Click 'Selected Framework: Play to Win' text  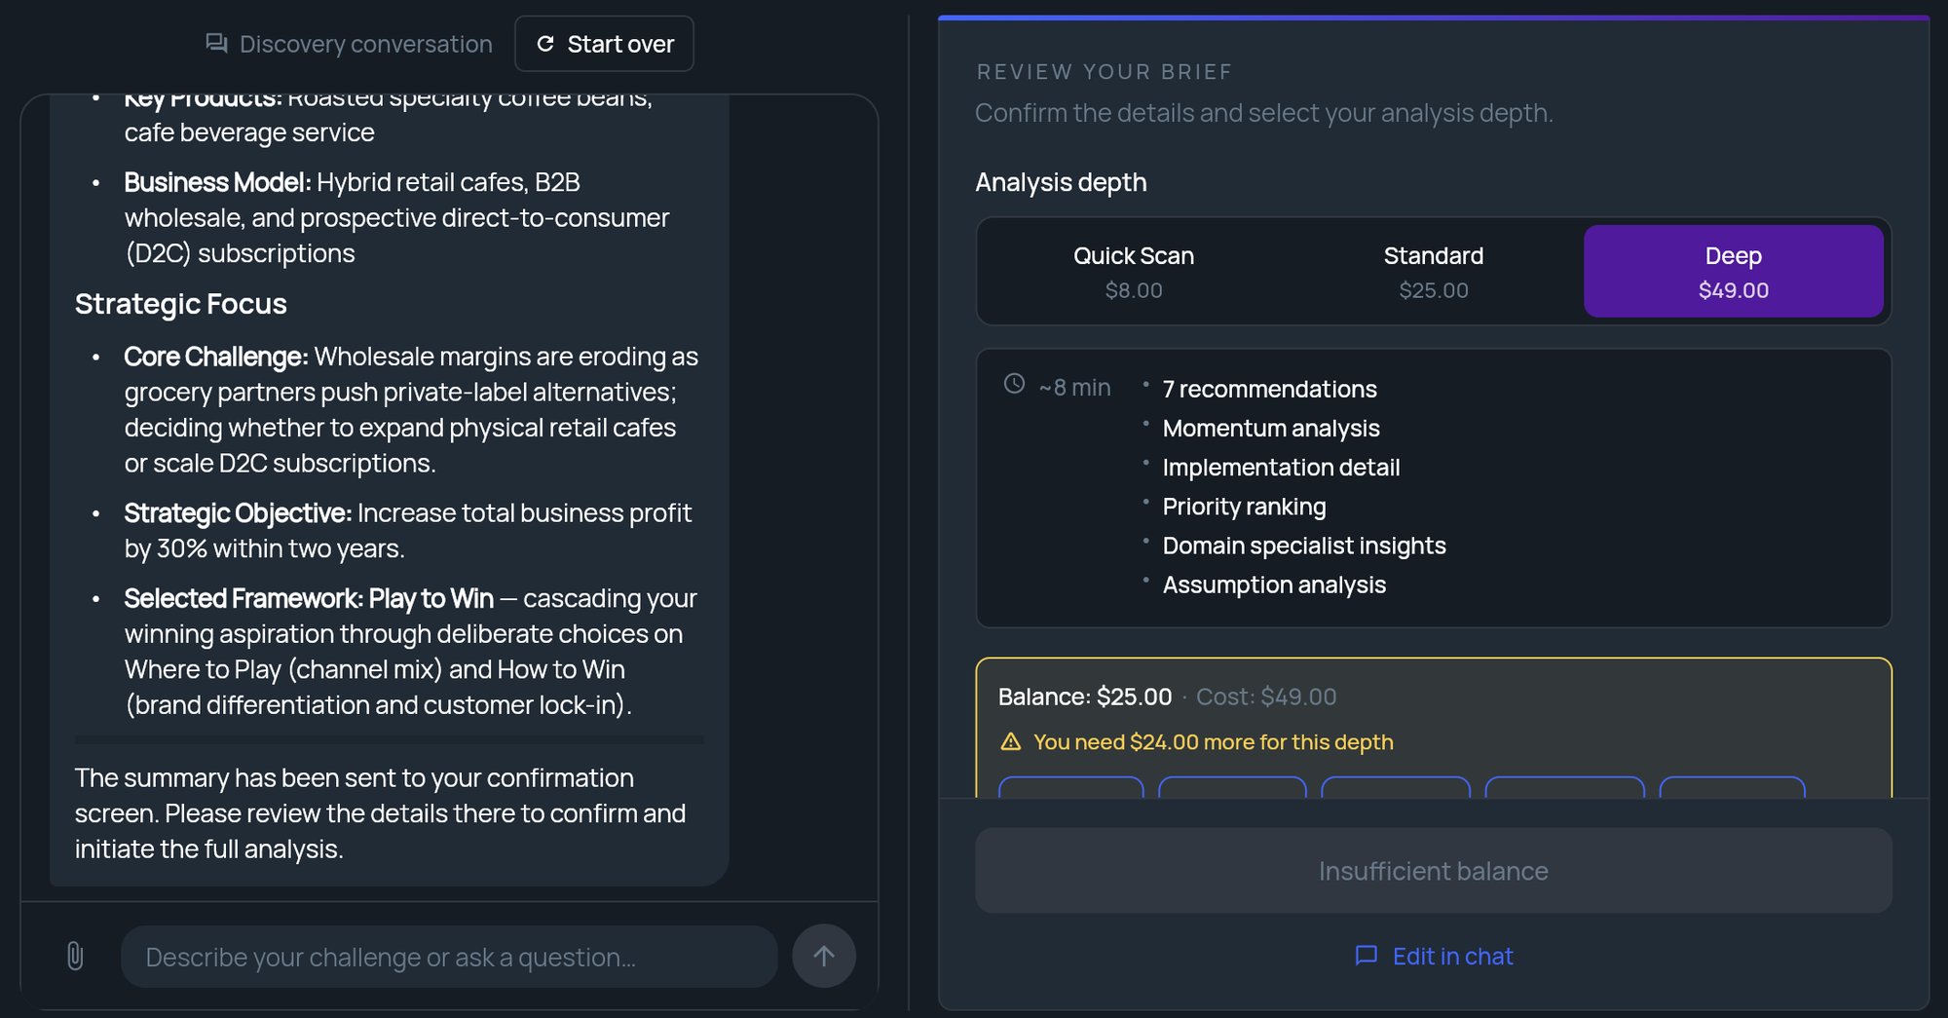309,598
